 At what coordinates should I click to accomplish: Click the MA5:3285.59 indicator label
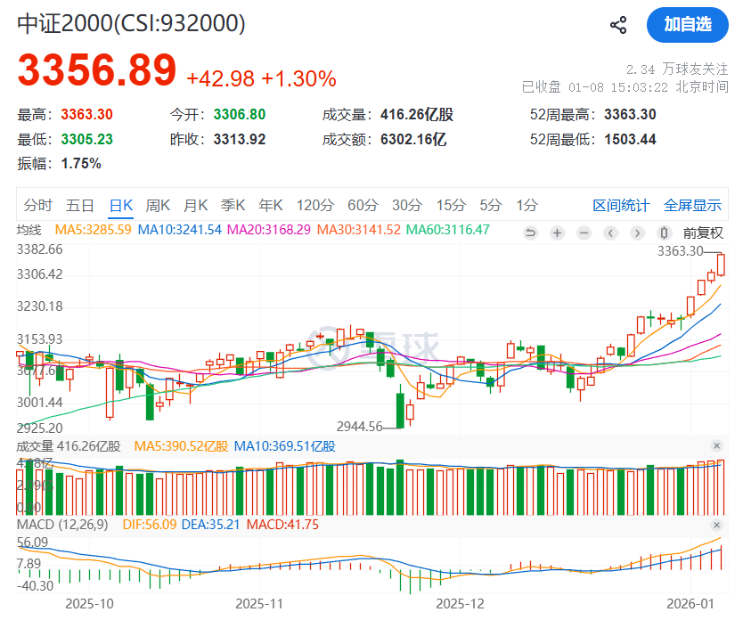coord(93,230)
